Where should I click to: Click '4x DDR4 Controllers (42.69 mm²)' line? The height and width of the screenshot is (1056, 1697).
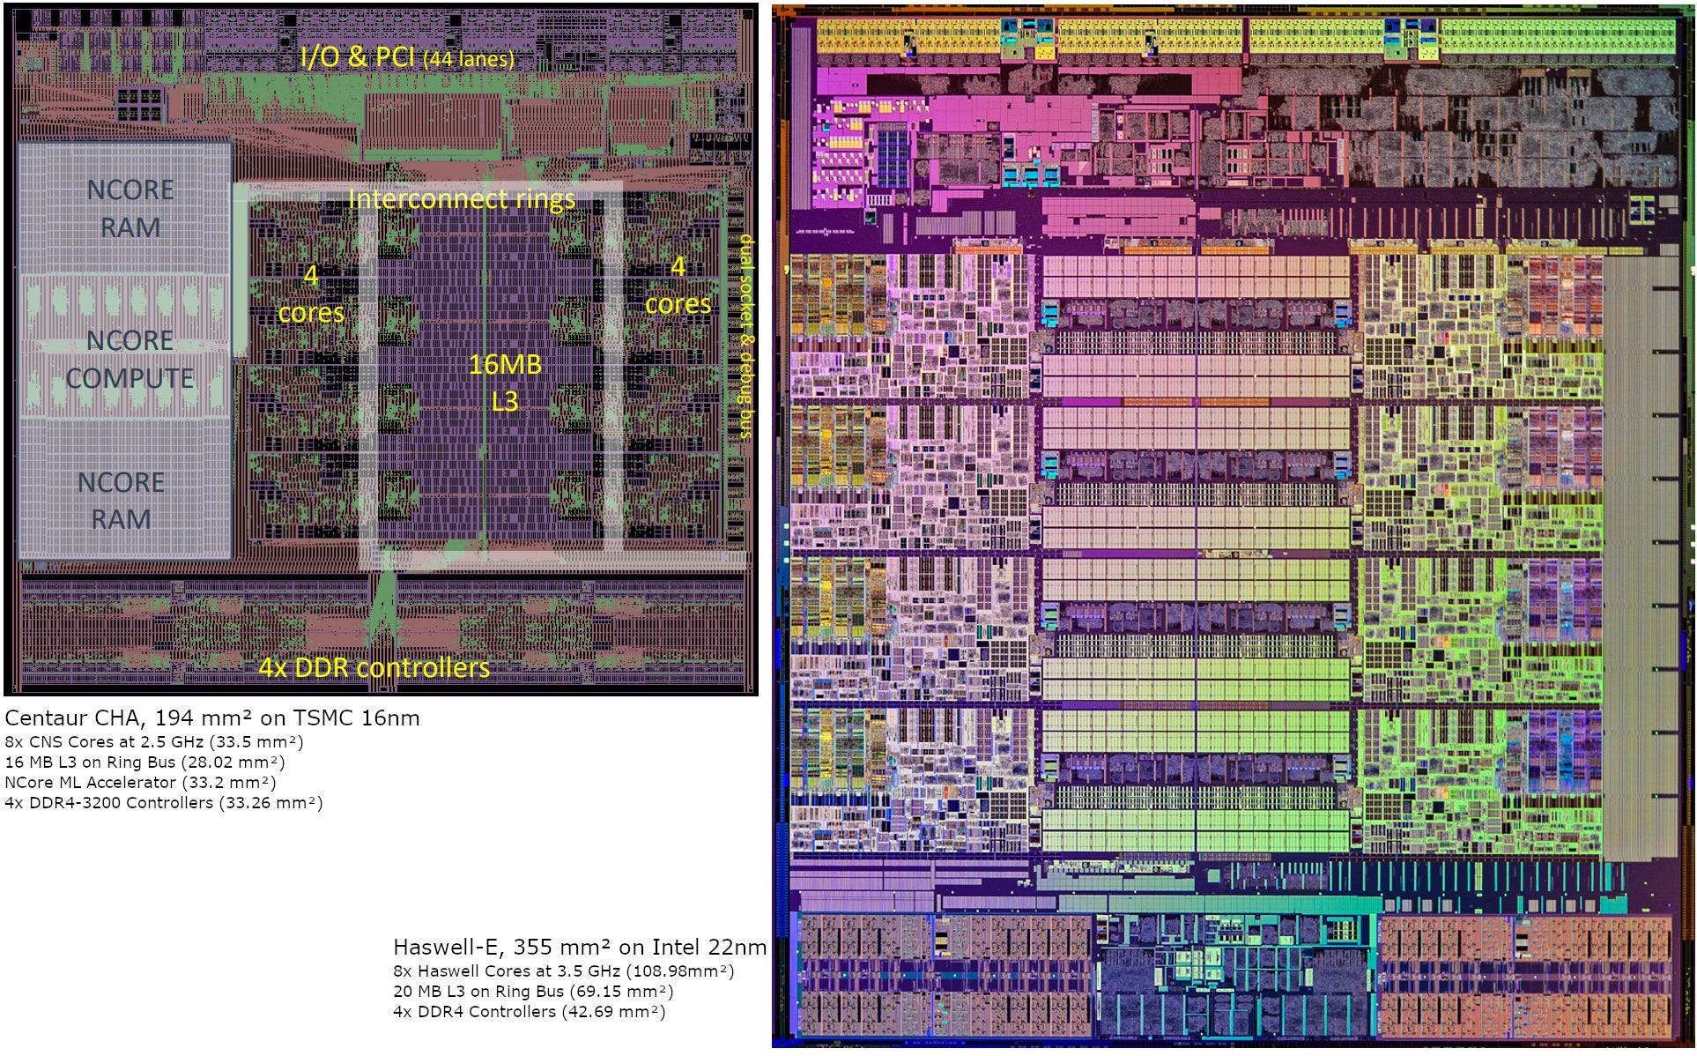point(530,1011)
